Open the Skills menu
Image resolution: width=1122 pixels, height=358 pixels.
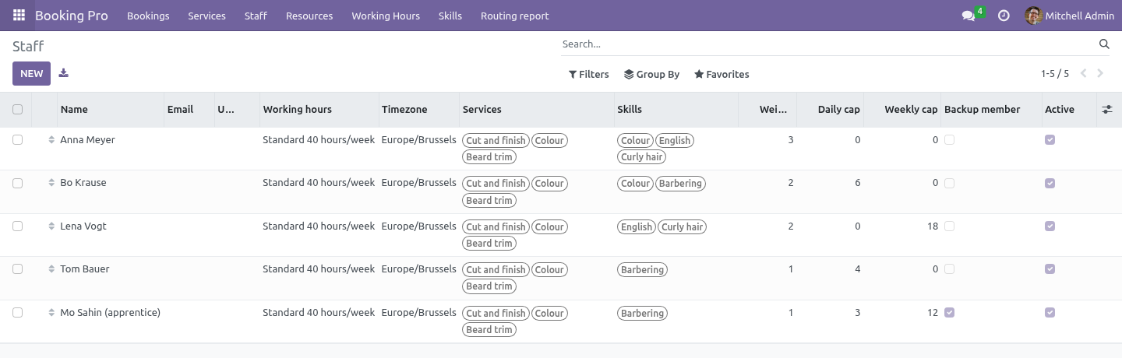coord(450,16)
